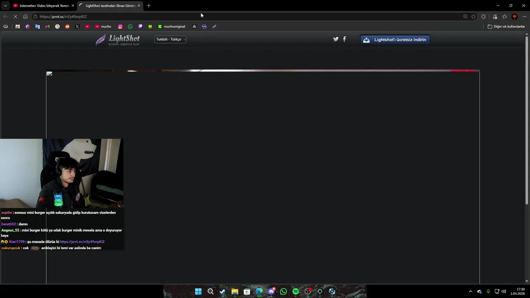The width and height of the screenshot is (530, 298).
Task: Open the Gmail bookmark
Action: (47, 26)
